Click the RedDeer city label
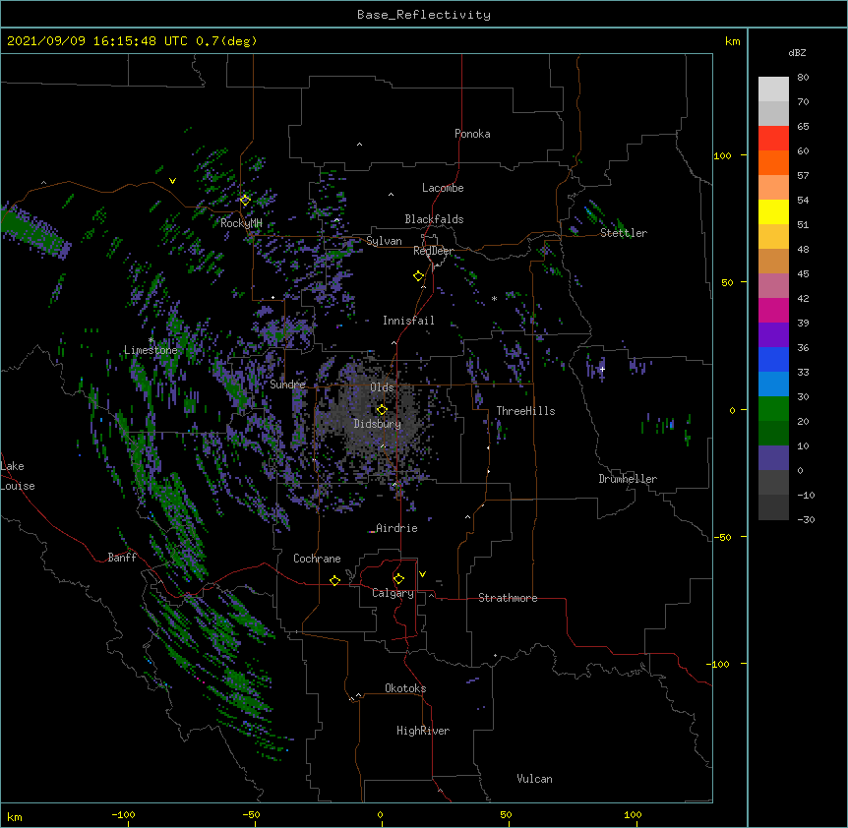The image size is (848, 828). (433, 251)
